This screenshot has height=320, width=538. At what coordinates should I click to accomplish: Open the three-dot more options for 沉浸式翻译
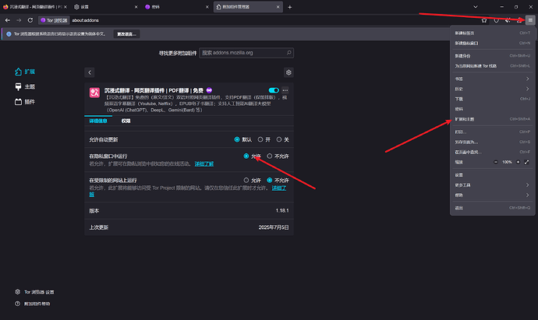pyautogui.click(x=285, y=90)
